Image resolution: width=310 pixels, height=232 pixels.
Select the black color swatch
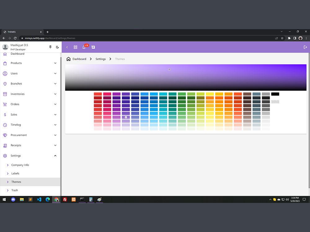275,94
